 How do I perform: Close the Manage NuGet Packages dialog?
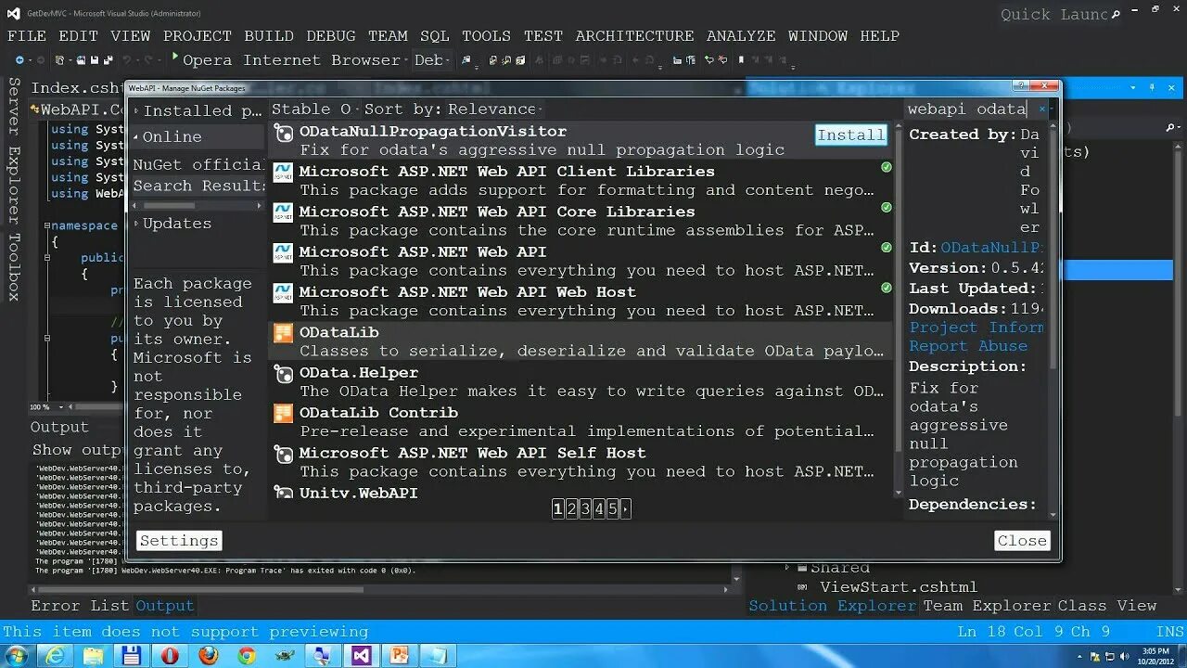click(1022, 541)
